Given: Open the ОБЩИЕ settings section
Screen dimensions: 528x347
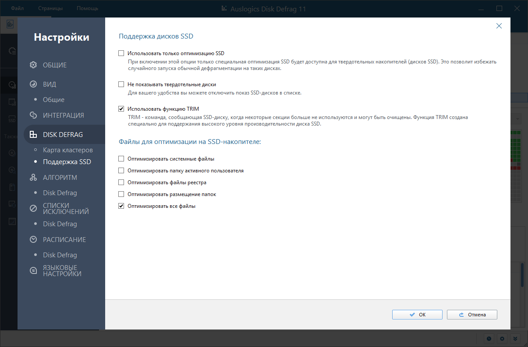Looking at the screenshot, I should (55, 65).
